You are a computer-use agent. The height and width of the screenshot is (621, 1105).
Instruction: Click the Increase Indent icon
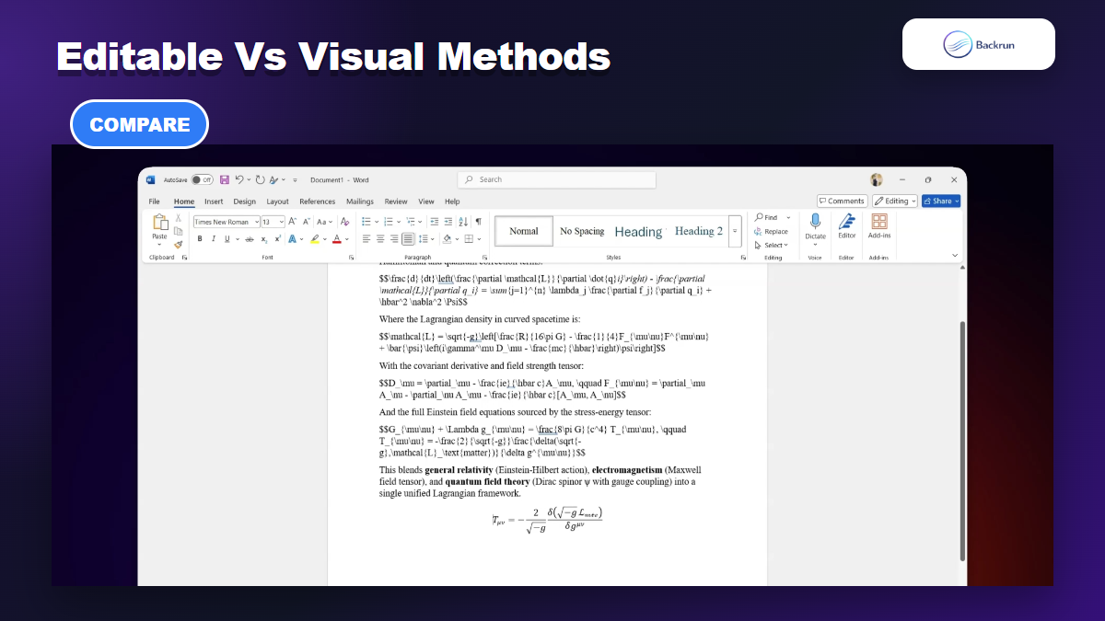pos(448,222)
